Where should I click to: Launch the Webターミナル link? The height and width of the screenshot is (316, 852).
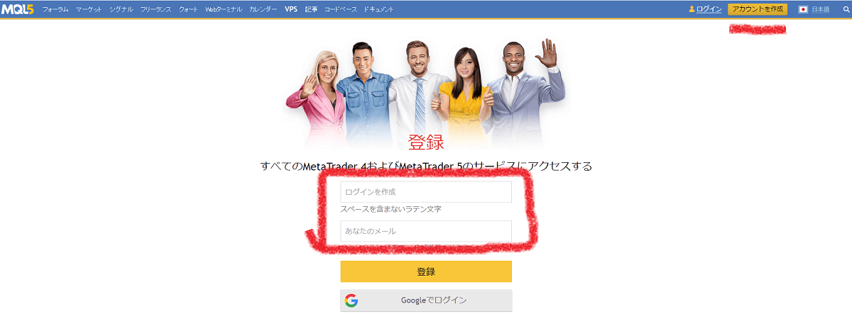(x=224, y=9)
